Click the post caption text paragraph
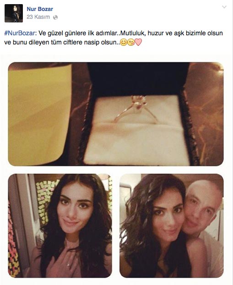 [114, 38]
